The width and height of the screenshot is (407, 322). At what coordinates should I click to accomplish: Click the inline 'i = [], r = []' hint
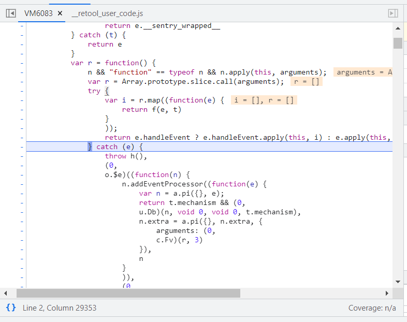coord(264,100)
